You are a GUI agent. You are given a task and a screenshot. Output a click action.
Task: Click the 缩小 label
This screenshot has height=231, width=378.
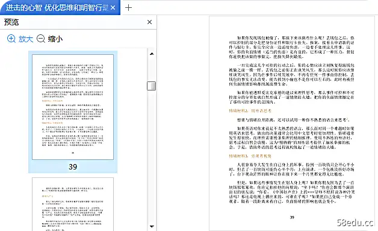[55, 39]
